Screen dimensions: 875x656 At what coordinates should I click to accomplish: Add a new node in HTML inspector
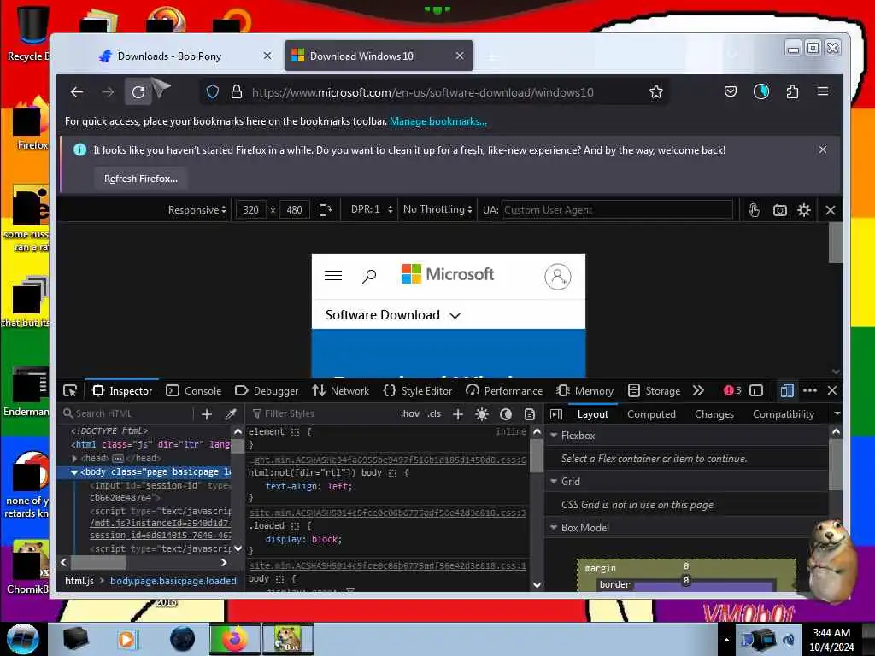207,414
